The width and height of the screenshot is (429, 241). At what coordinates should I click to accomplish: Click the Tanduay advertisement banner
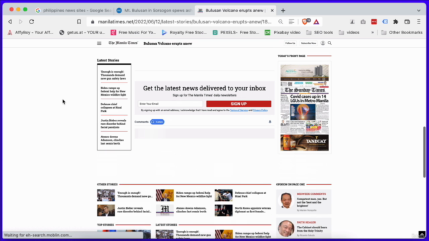point(304,143)
